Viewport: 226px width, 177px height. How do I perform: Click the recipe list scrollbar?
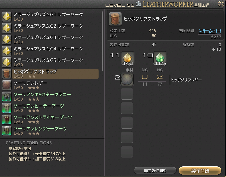[x=102, y=41]
